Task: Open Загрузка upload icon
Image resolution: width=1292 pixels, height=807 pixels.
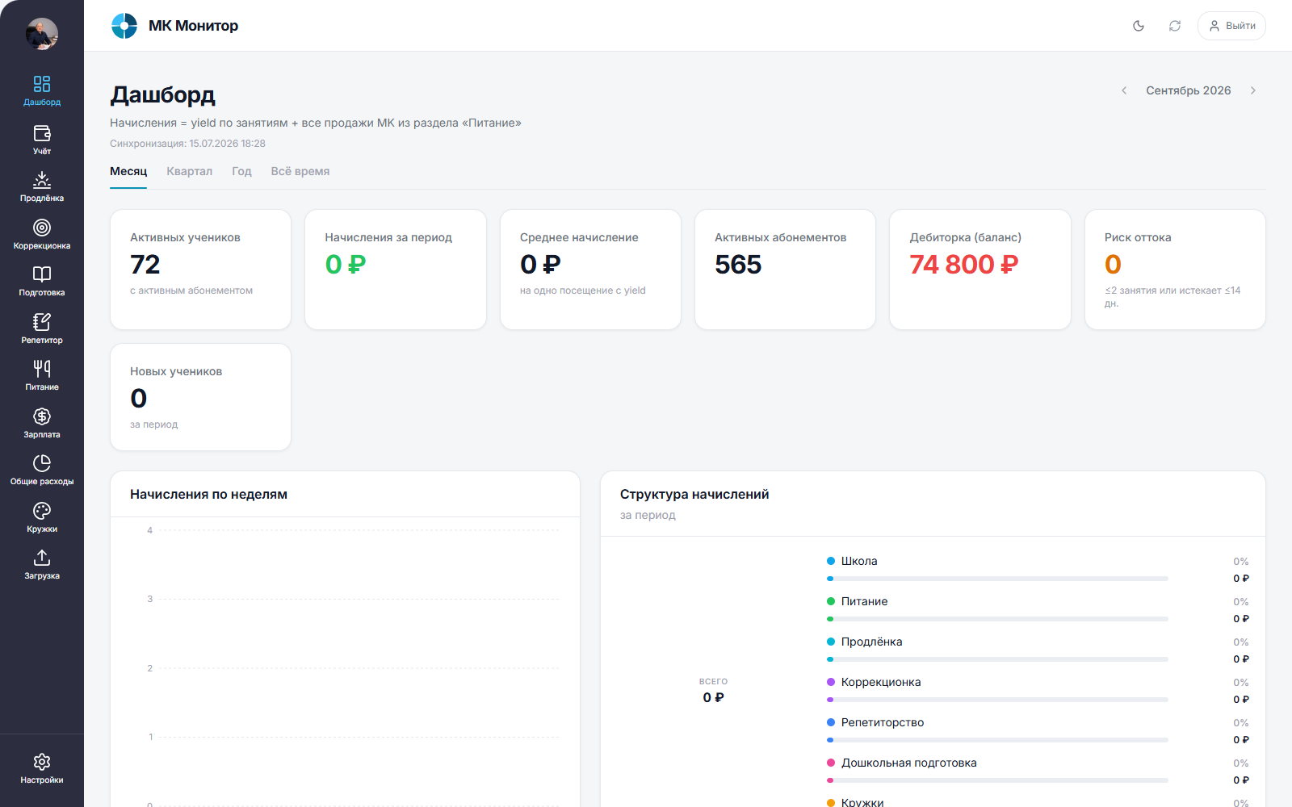Action: pyautogui.click(x=42, y=558)
